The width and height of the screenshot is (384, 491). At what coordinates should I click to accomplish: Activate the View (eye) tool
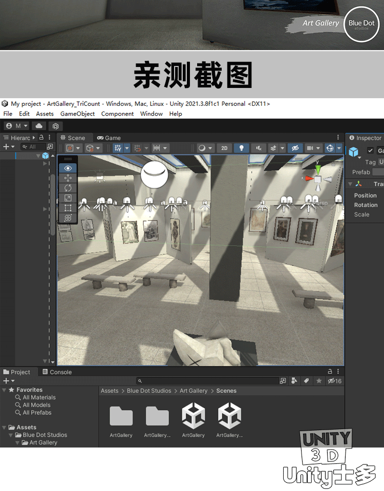(68, 168)
